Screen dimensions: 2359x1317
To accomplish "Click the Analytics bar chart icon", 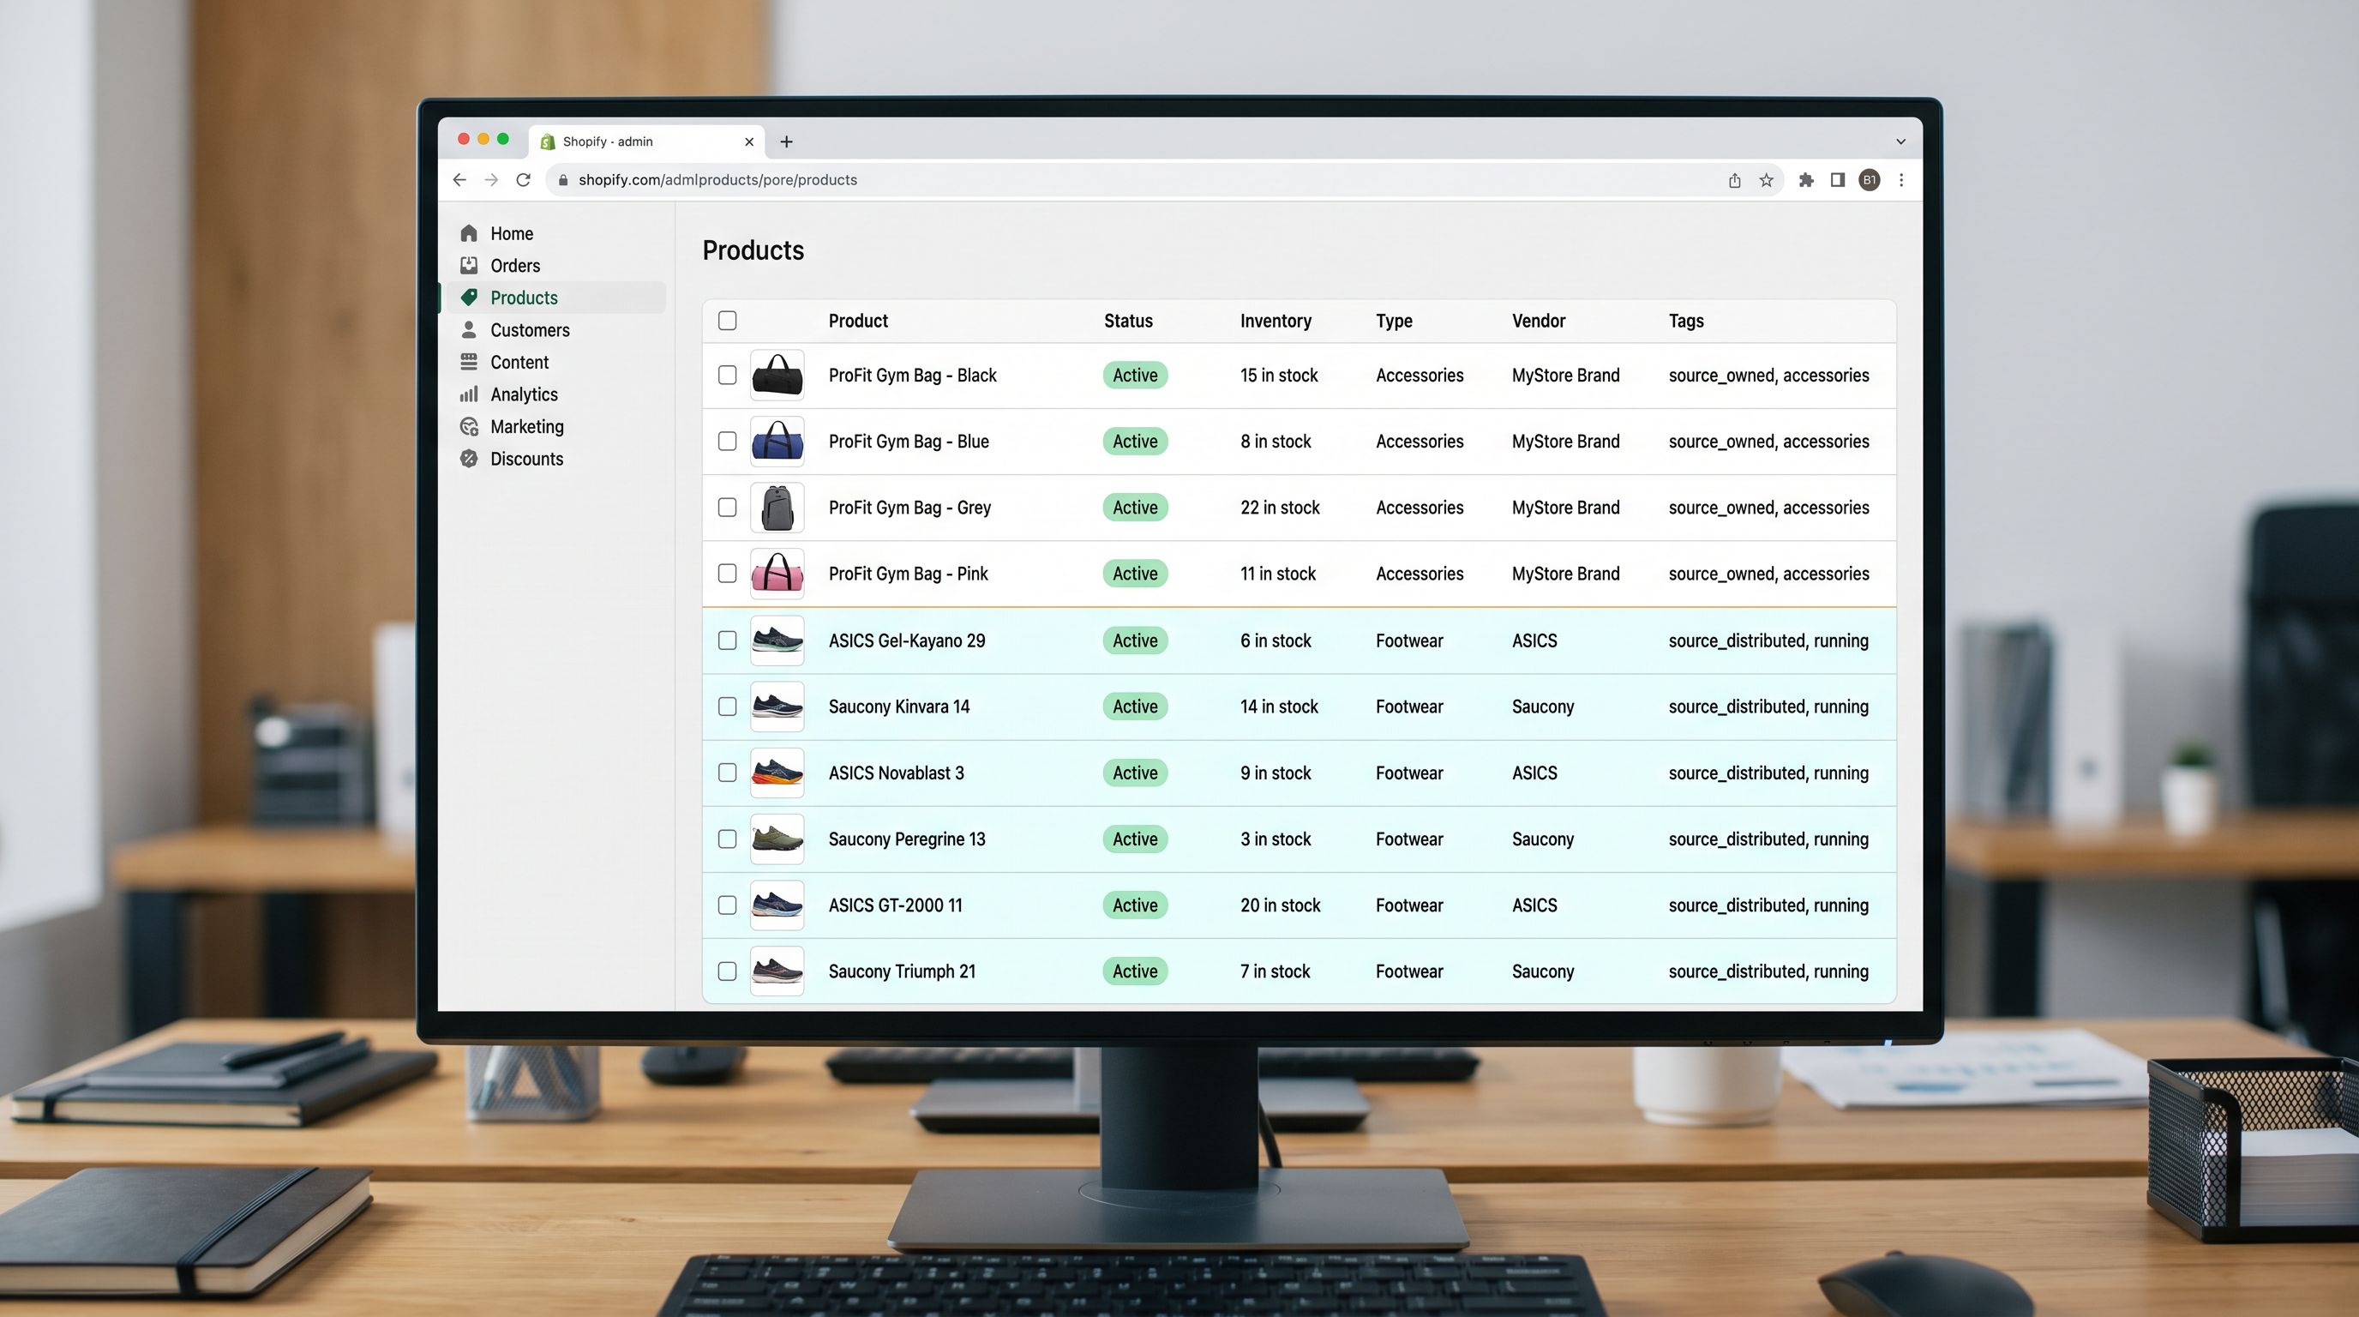I will (x=469, y=394).
